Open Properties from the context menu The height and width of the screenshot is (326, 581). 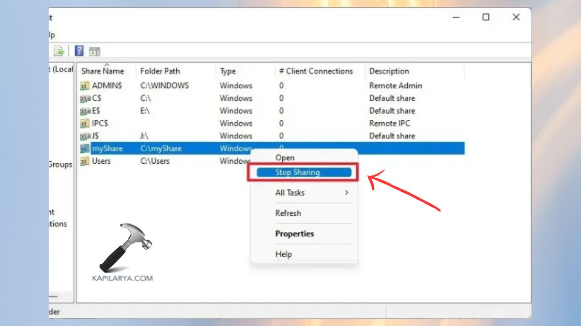pyautogui.click(x=295, y=233)
